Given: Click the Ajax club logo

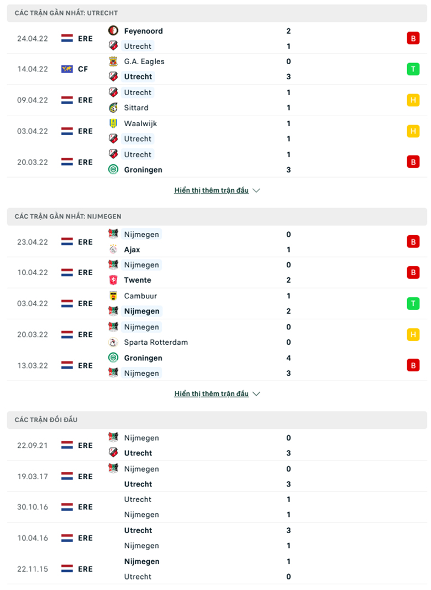Looking at the screenshot, I should click(113, 250).
